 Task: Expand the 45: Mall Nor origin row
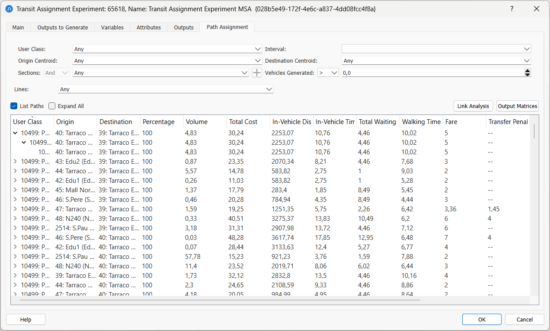(16, 190)
